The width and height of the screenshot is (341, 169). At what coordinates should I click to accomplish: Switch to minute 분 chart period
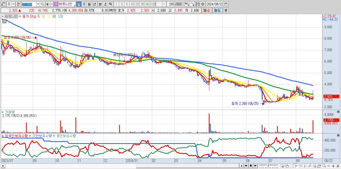pos(100,4)
